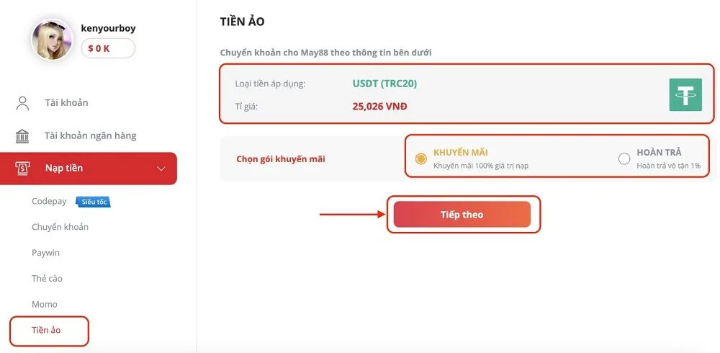720x353 pixels.
Task: Choose the Momo deposit method
Action: (x=45, y=304)
